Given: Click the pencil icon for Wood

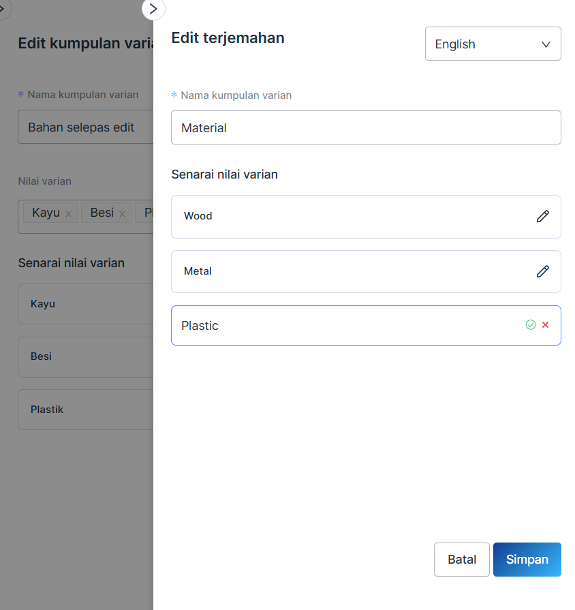Looking at the screenshot, I should [542, 216].
